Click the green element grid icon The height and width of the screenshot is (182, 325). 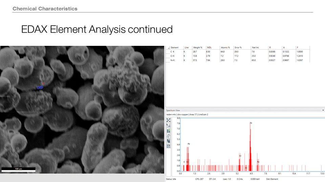click(x=169, y=130)
